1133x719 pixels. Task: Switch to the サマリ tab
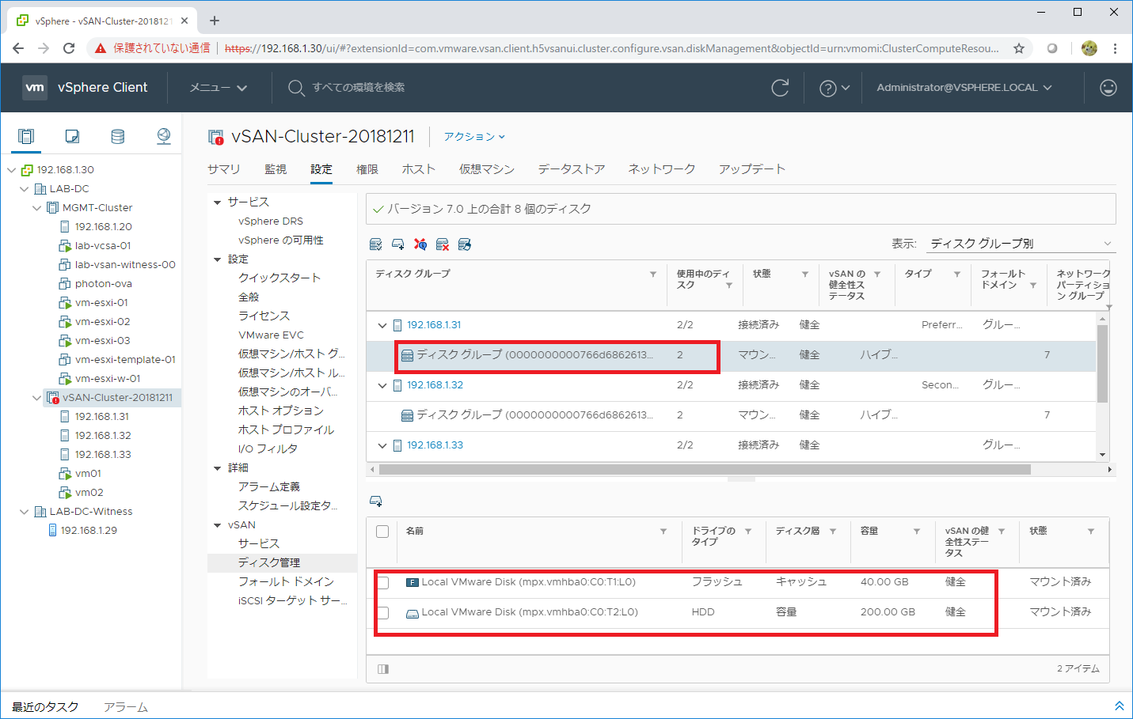point(224,169)
